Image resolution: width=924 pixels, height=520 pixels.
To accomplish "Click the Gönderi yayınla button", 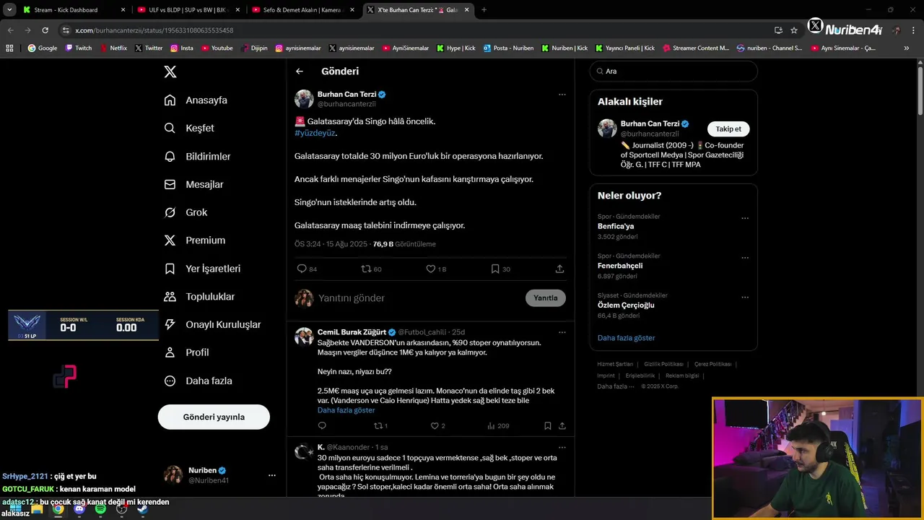I will click(x=214, y=417).
